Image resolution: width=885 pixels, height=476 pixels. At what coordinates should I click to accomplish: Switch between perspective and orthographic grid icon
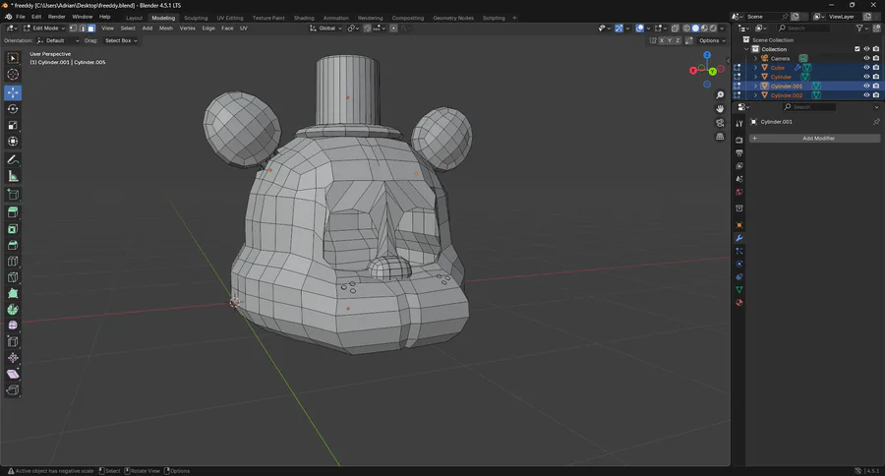[720, 137]
